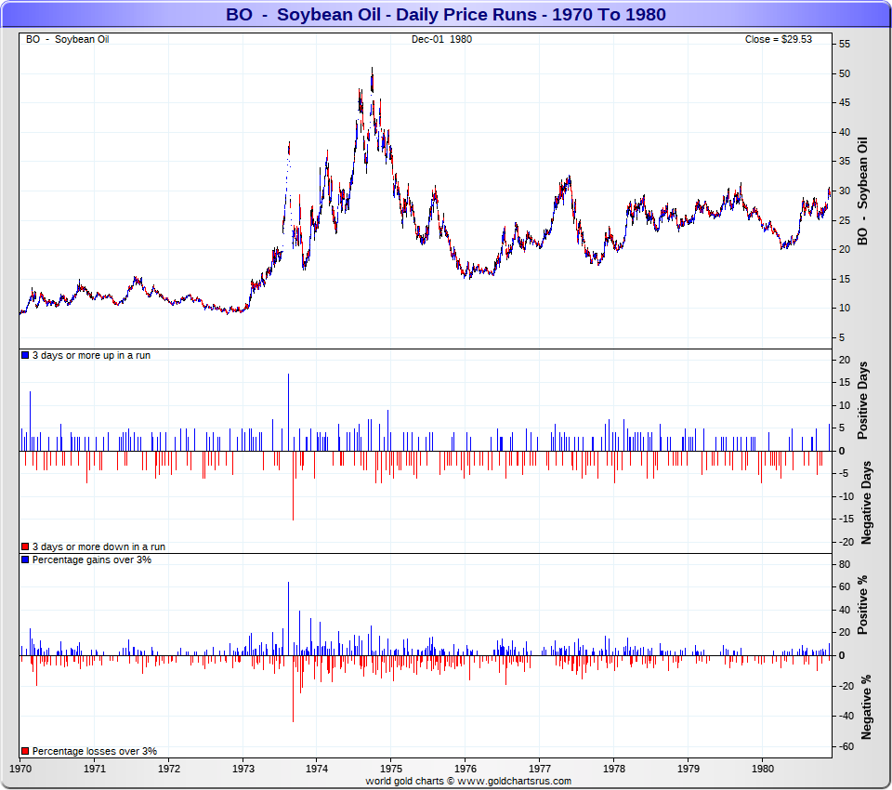
Task: Click the 'Positive %' axis title
Action: click(x=862, y=605)
